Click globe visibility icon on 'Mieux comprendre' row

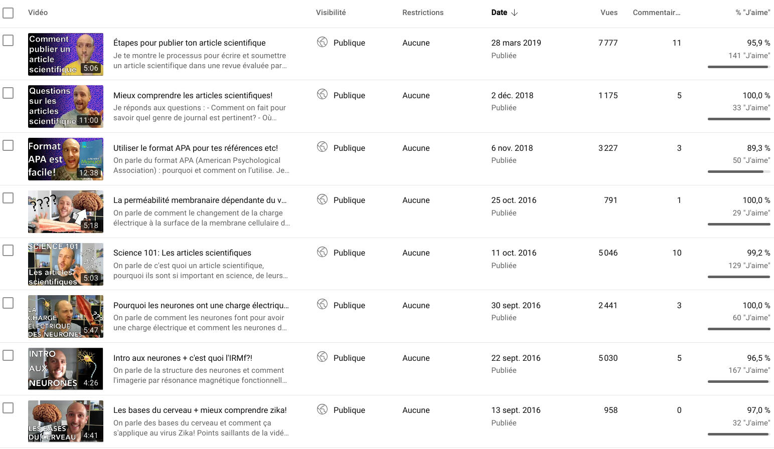322,94
